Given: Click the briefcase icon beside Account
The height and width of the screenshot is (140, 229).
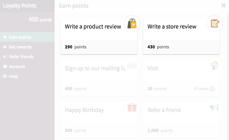Looking at the screenshot, I should click(x=5, y=67).
